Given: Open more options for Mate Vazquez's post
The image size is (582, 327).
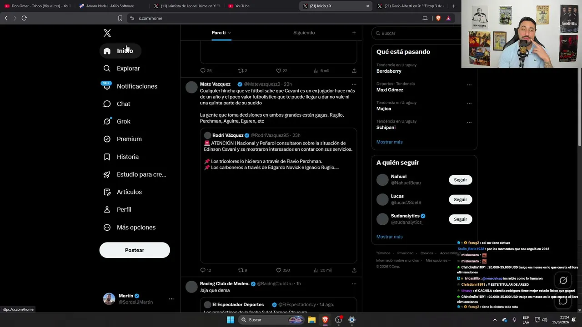Looking at the screenshot, I should point(354,84).
